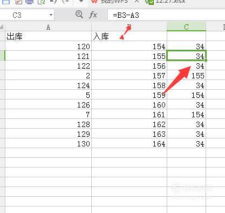Select column C result 154 beside 159
The height and width of the screenshot is (213, 225).
(x=186, y=95)
